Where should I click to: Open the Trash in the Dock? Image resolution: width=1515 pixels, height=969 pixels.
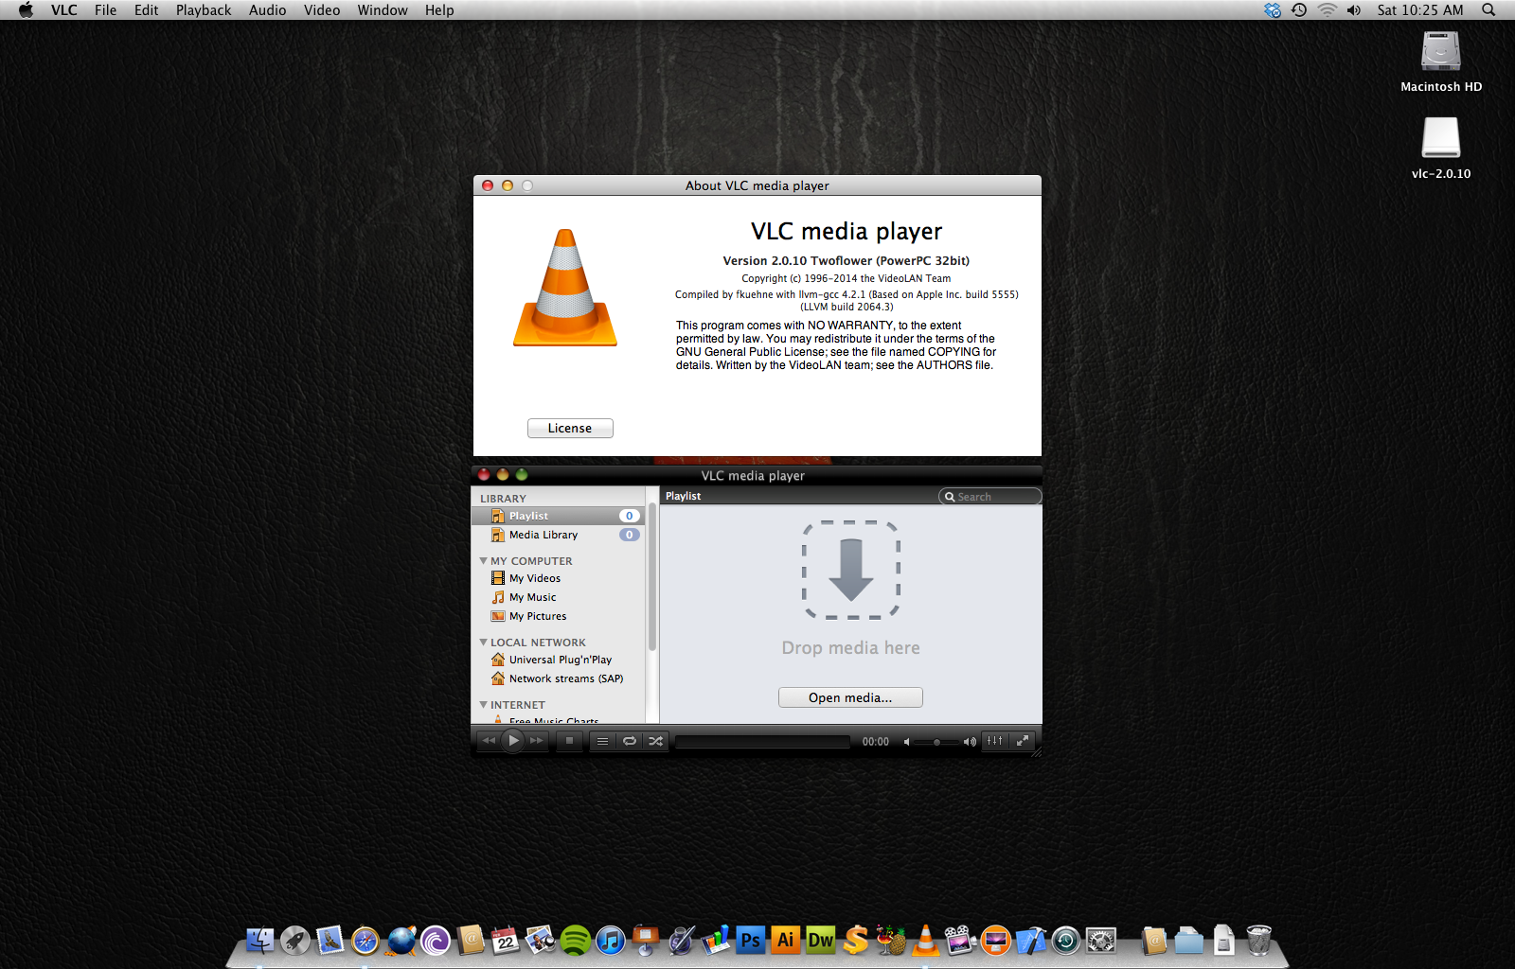(x=1258, y=940)
